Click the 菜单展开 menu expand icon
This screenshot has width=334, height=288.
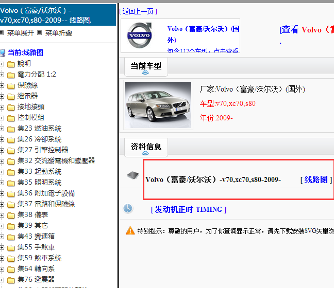pyautogui.click(x=2, y=33)
